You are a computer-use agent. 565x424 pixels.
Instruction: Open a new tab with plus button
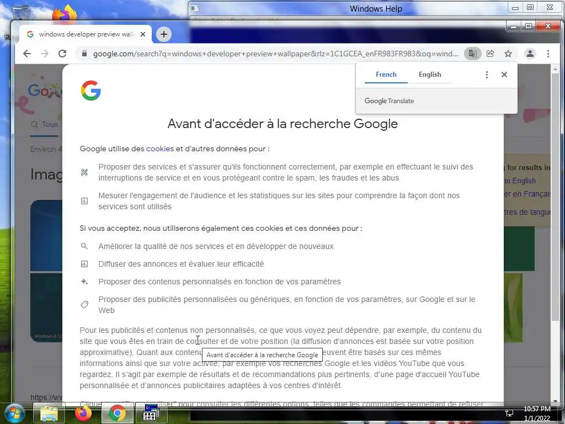163,34
